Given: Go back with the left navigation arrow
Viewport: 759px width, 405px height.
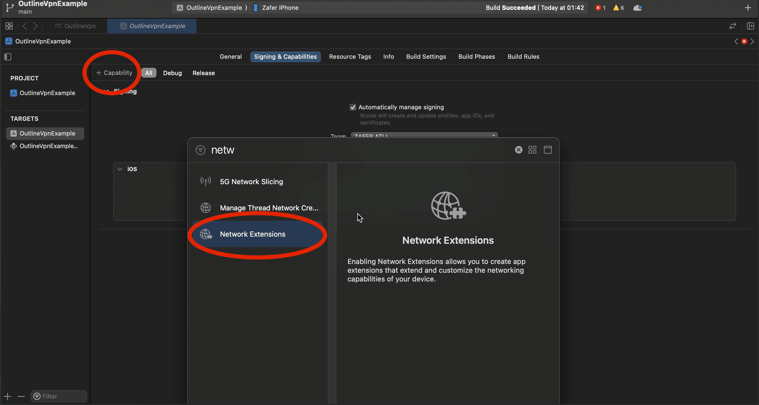Looking at the screenshot, I should point(25,26).
